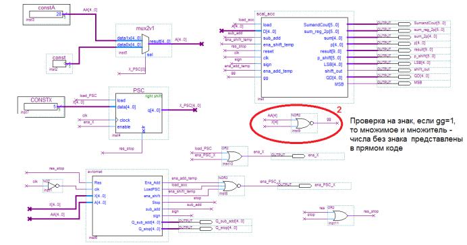This screenshot has height=245, width=467.
Task: Click the p_shift[5..0] output pin symbol
Action: coord(404,57)
